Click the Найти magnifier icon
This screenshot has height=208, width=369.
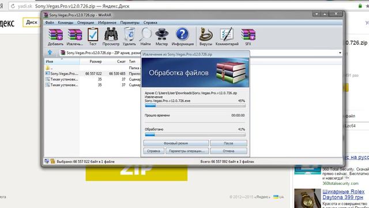coord(145,37)
